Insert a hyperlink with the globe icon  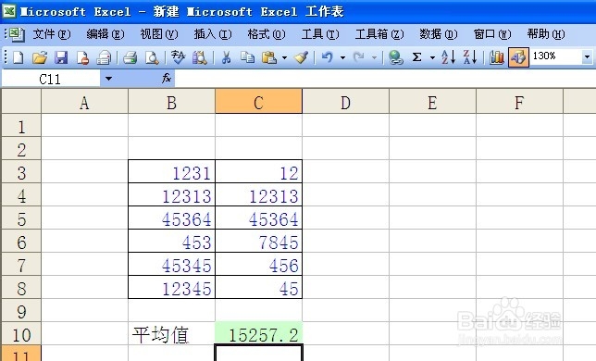pos(396,57)
